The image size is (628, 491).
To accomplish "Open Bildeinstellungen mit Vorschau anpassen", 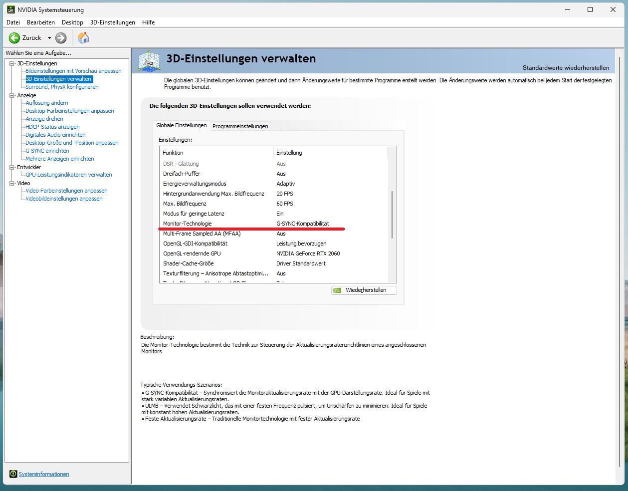I will [x=73, y=71].
